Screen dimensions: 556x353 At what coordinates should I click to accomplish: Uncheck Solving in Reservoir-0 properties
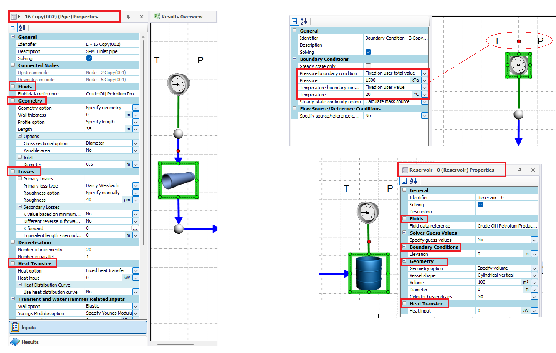(480, 205)
